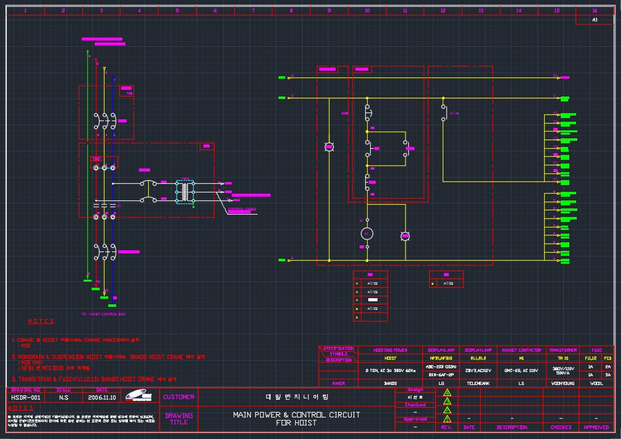Screen dimensions: 621x439
Task: Click the M1 contactor contact in control circuit
Action: [x=444, y=113]
